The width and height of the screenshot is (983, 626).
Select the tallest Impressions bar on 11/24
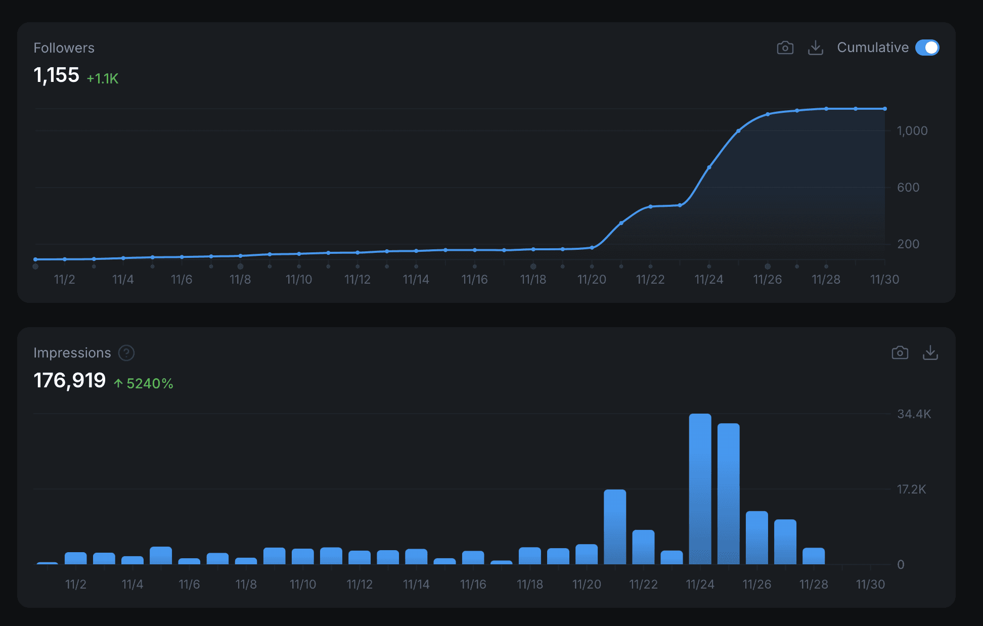coord(700,489)
